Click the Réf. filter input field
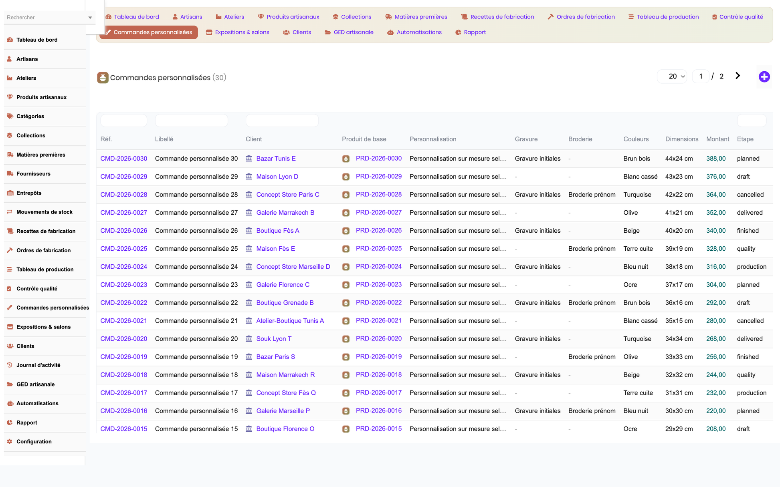This screenshot has height=487, width=780. pos(123,120)
